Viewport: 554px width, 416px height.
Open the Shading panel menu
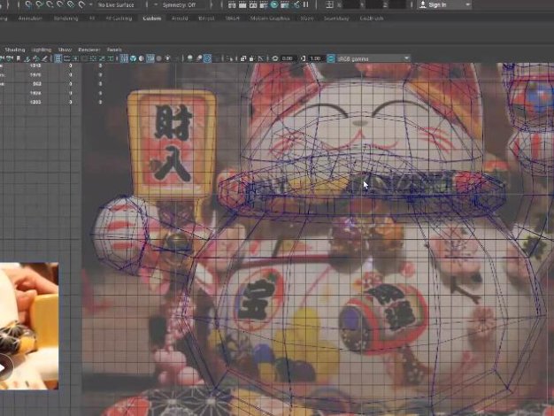point(15,50)
